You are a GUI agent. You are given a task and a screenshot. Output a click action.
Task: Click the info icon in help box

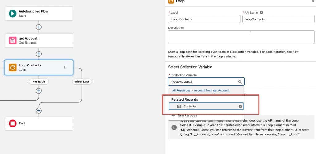173,127
